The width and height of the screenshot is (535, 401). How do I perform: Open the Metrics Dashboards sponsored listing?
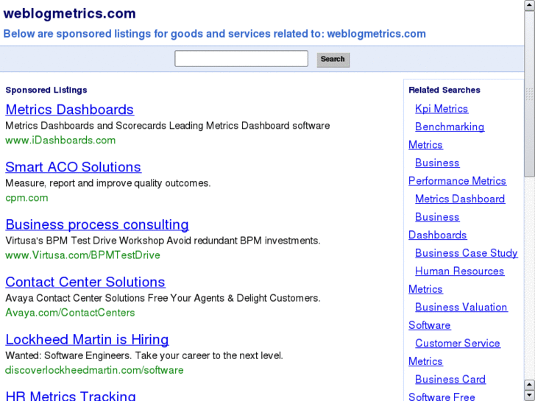click(x=69, y=110)
